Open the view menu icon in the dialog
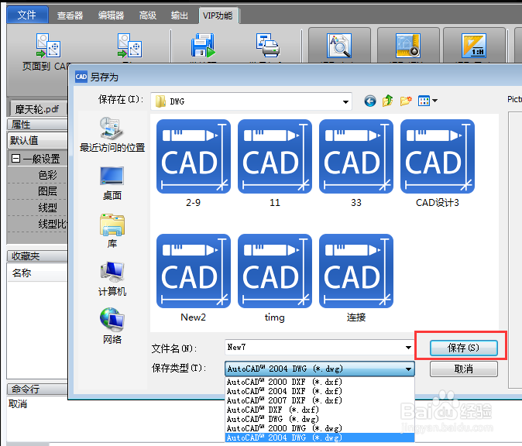Screen dimensions: 522x446 coord(428,101)
